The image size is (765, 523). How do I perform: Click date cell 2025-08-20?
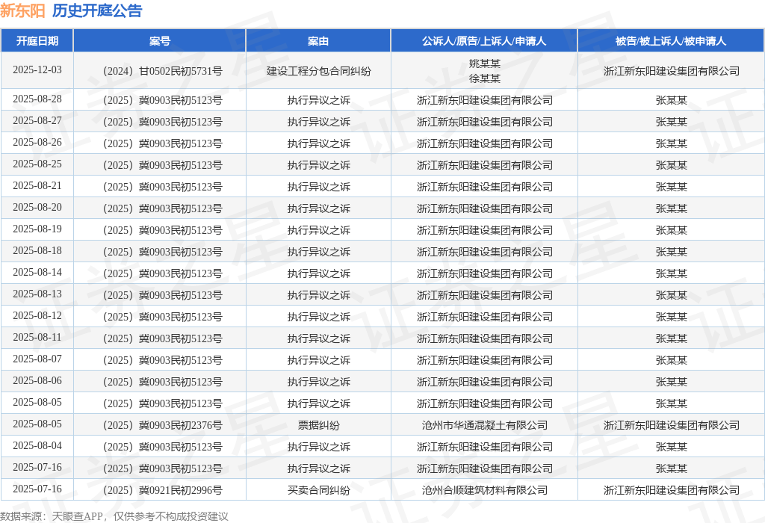tap(37, 208)
